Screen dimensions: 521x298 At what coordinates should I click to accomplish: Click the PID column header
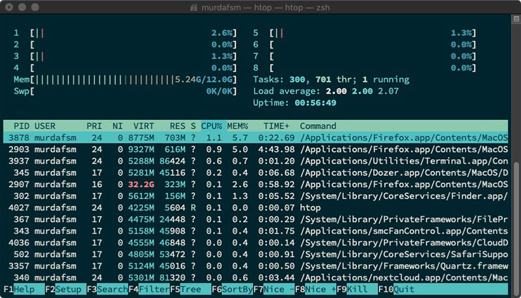pos(21,126)
